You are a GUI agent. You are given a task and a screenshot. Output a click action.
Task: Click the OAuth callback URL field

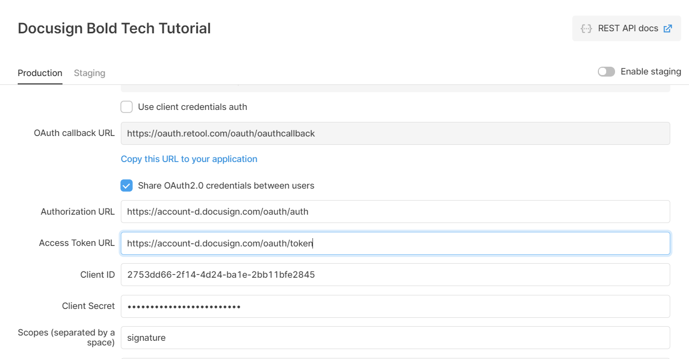pyautogui.click(x=395, y=133)
